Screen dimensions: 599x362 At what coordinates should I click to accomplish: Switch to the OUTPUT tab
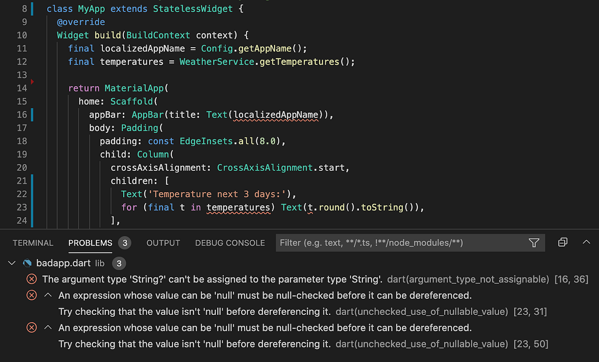point(163,243)
